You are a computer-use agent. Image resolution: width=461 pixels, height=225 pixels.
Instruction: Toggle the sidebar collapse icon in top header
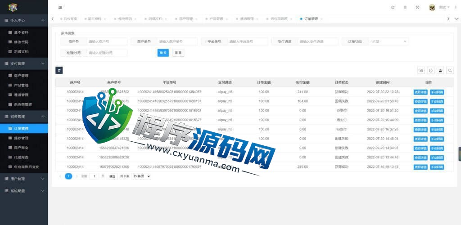[x=60, y=7]
